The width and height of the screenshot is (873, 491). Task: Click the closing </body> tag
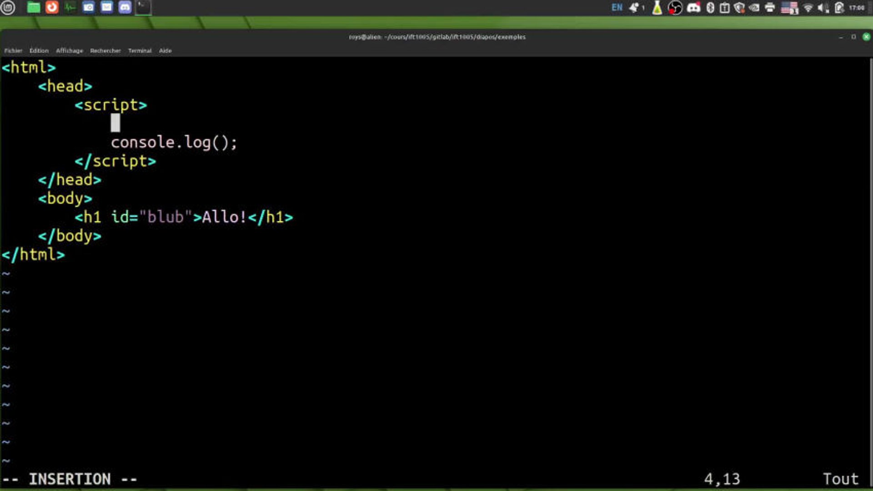point(70,236)
